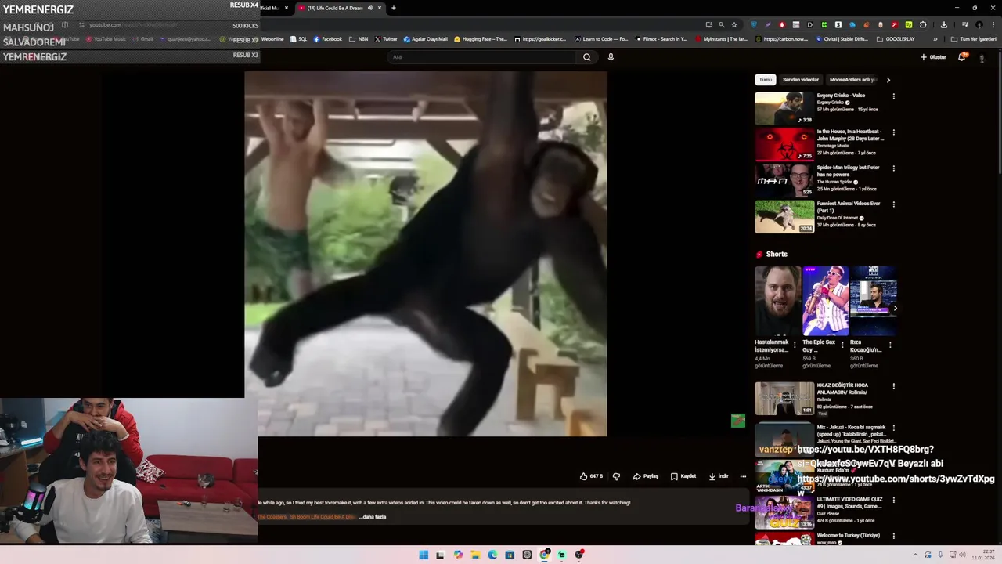Select the Tümü filter chip
The height and width of the screenshot is (564, 1002).
click(x=765, y=80)
